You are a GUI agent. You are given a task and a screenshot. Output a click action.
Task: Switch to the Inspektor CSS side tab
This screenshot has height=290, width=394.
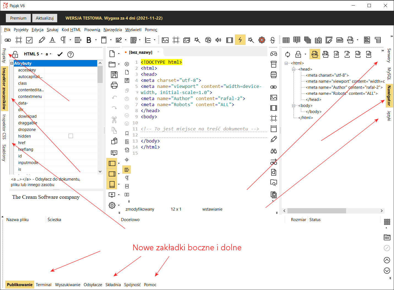[x=4, y=127]
